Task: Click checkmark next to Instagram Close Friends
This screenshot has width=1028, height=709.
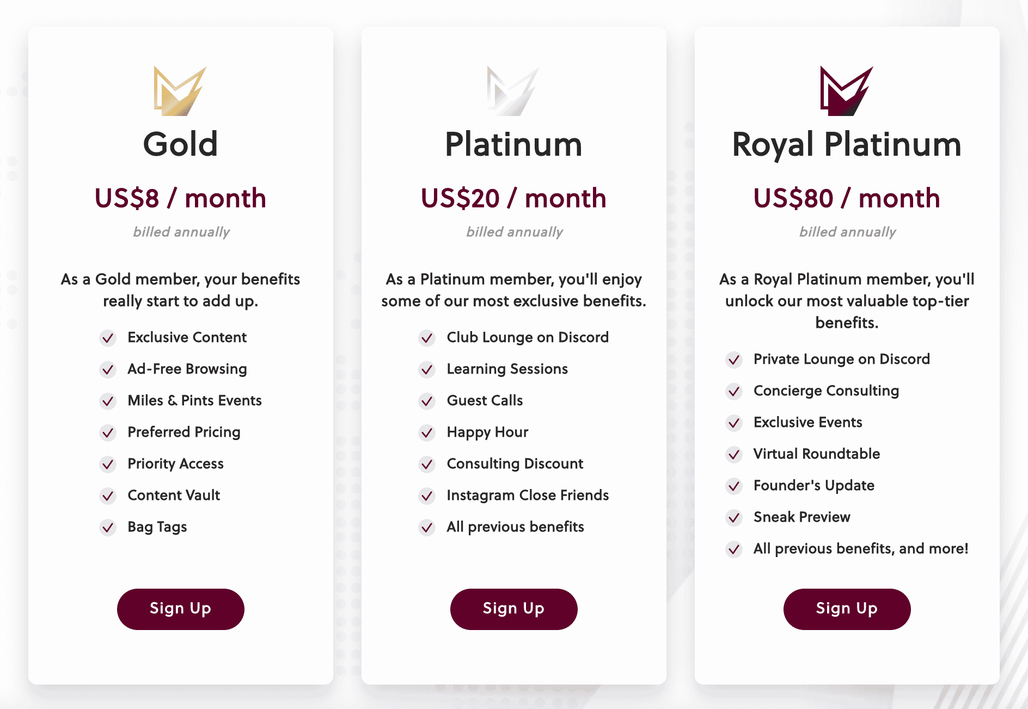Action: click(x=427, y=496)
